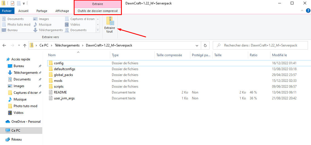The image size is (311, 145).
Task: Click Ce PC in the address bar
Action: pyautogui.click(x=44, y=45)
